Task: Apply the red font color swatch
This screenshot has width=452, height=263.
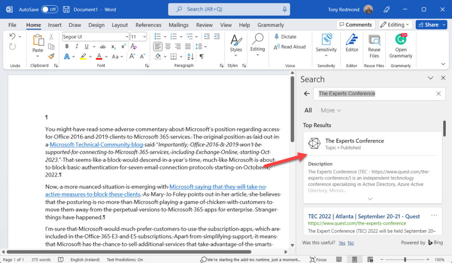Action: (99, 56)
